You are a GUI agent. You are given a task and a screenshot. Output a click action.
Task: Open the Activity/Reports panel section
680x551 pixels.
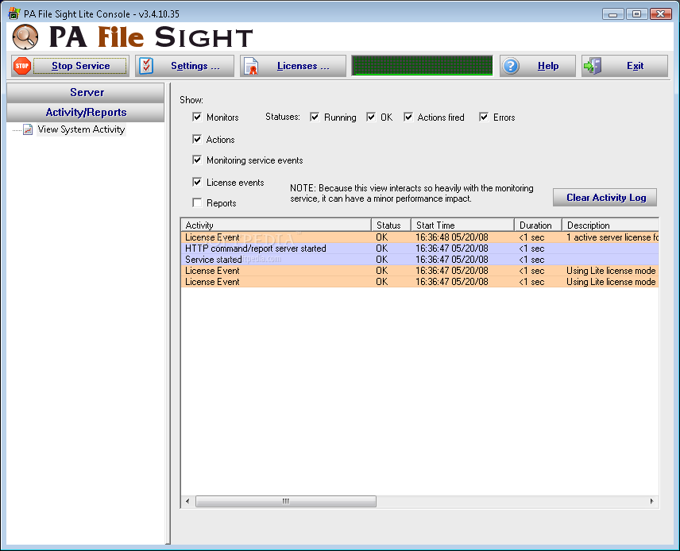coord(86,112)
